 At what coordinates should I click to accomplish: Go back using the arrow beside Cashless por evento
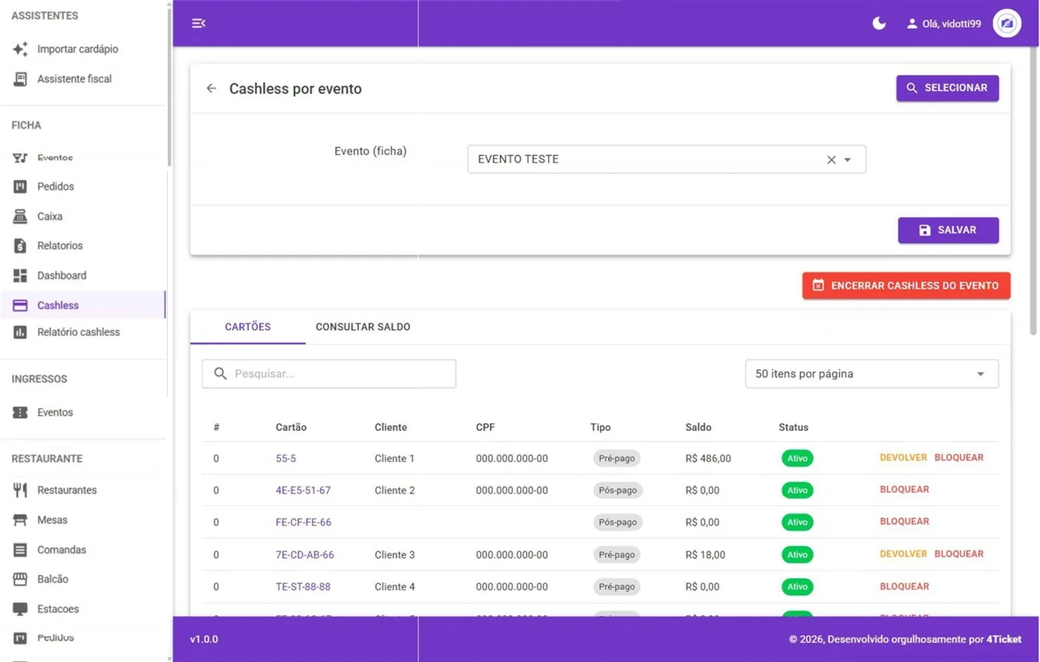coord(212,88)
